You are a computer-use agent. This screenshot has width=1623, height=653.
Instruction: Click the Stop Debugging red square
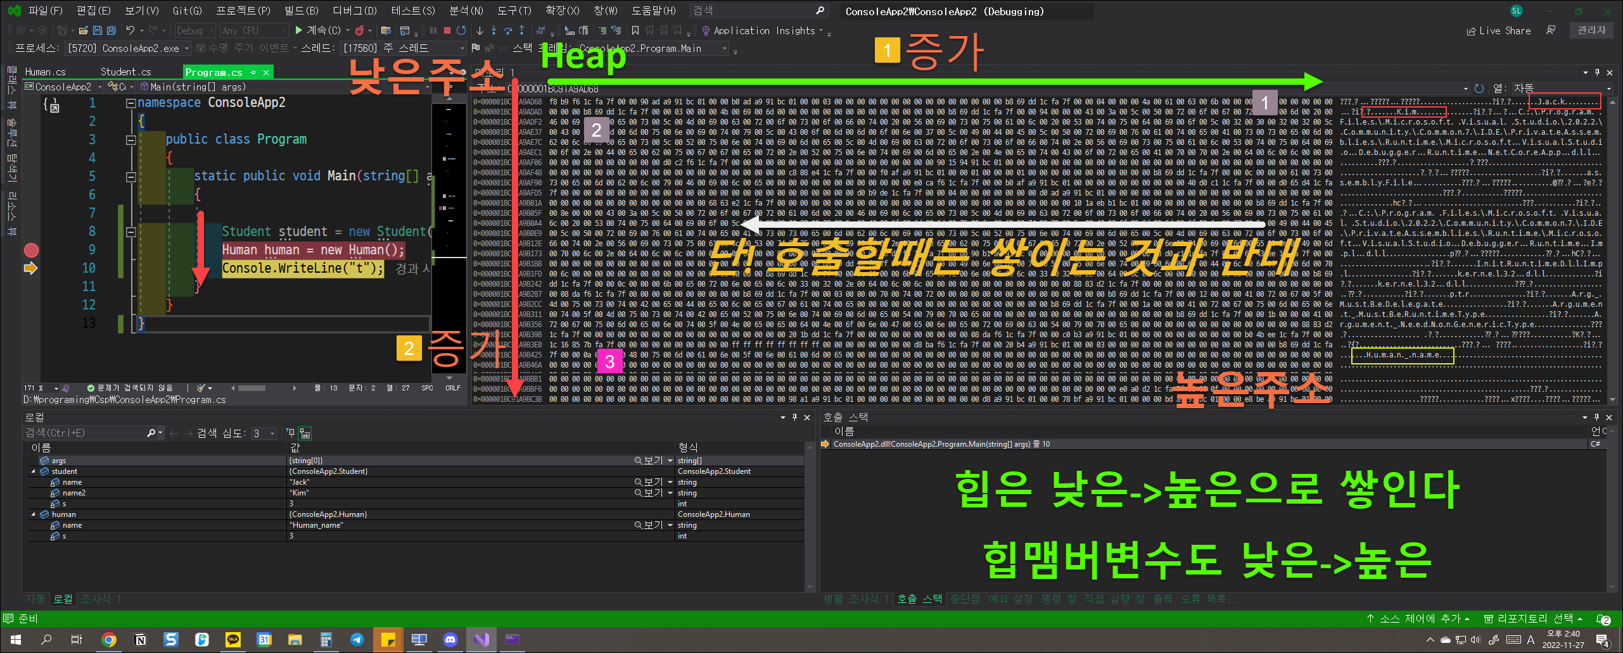448,30
